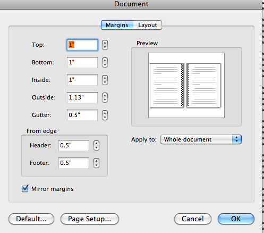Image resolution: width=264 pixels, height=233 pixels.
Task: Decrease the Header distance with stepper down arrow
Action: (x=96, y=148)
